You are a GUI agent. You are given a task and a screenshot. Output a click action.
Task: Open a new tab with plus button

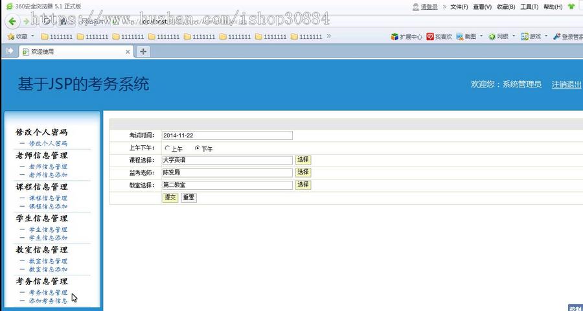[x=143, y=52]
